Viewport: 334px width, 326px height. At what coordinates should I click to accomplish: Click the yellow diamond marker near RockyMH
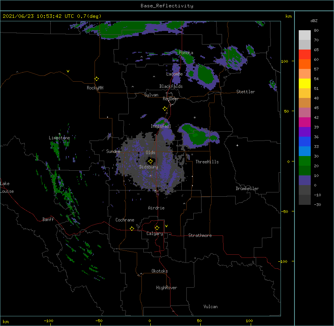point(96,79)
